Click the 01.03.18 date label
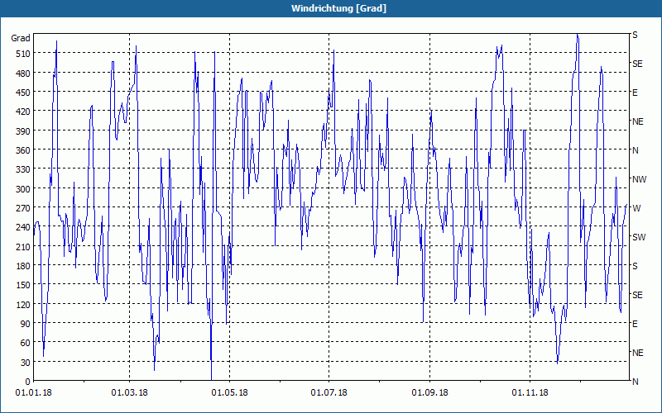The image size is (662, 413). [130, 393]
